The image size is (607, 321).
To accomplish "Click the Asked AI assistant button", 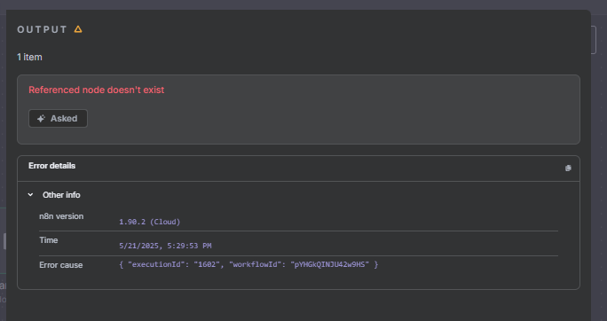I will (58, 118).
